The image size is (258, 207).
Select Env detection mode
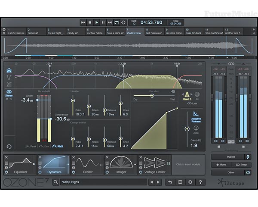[x=44, y=146]
